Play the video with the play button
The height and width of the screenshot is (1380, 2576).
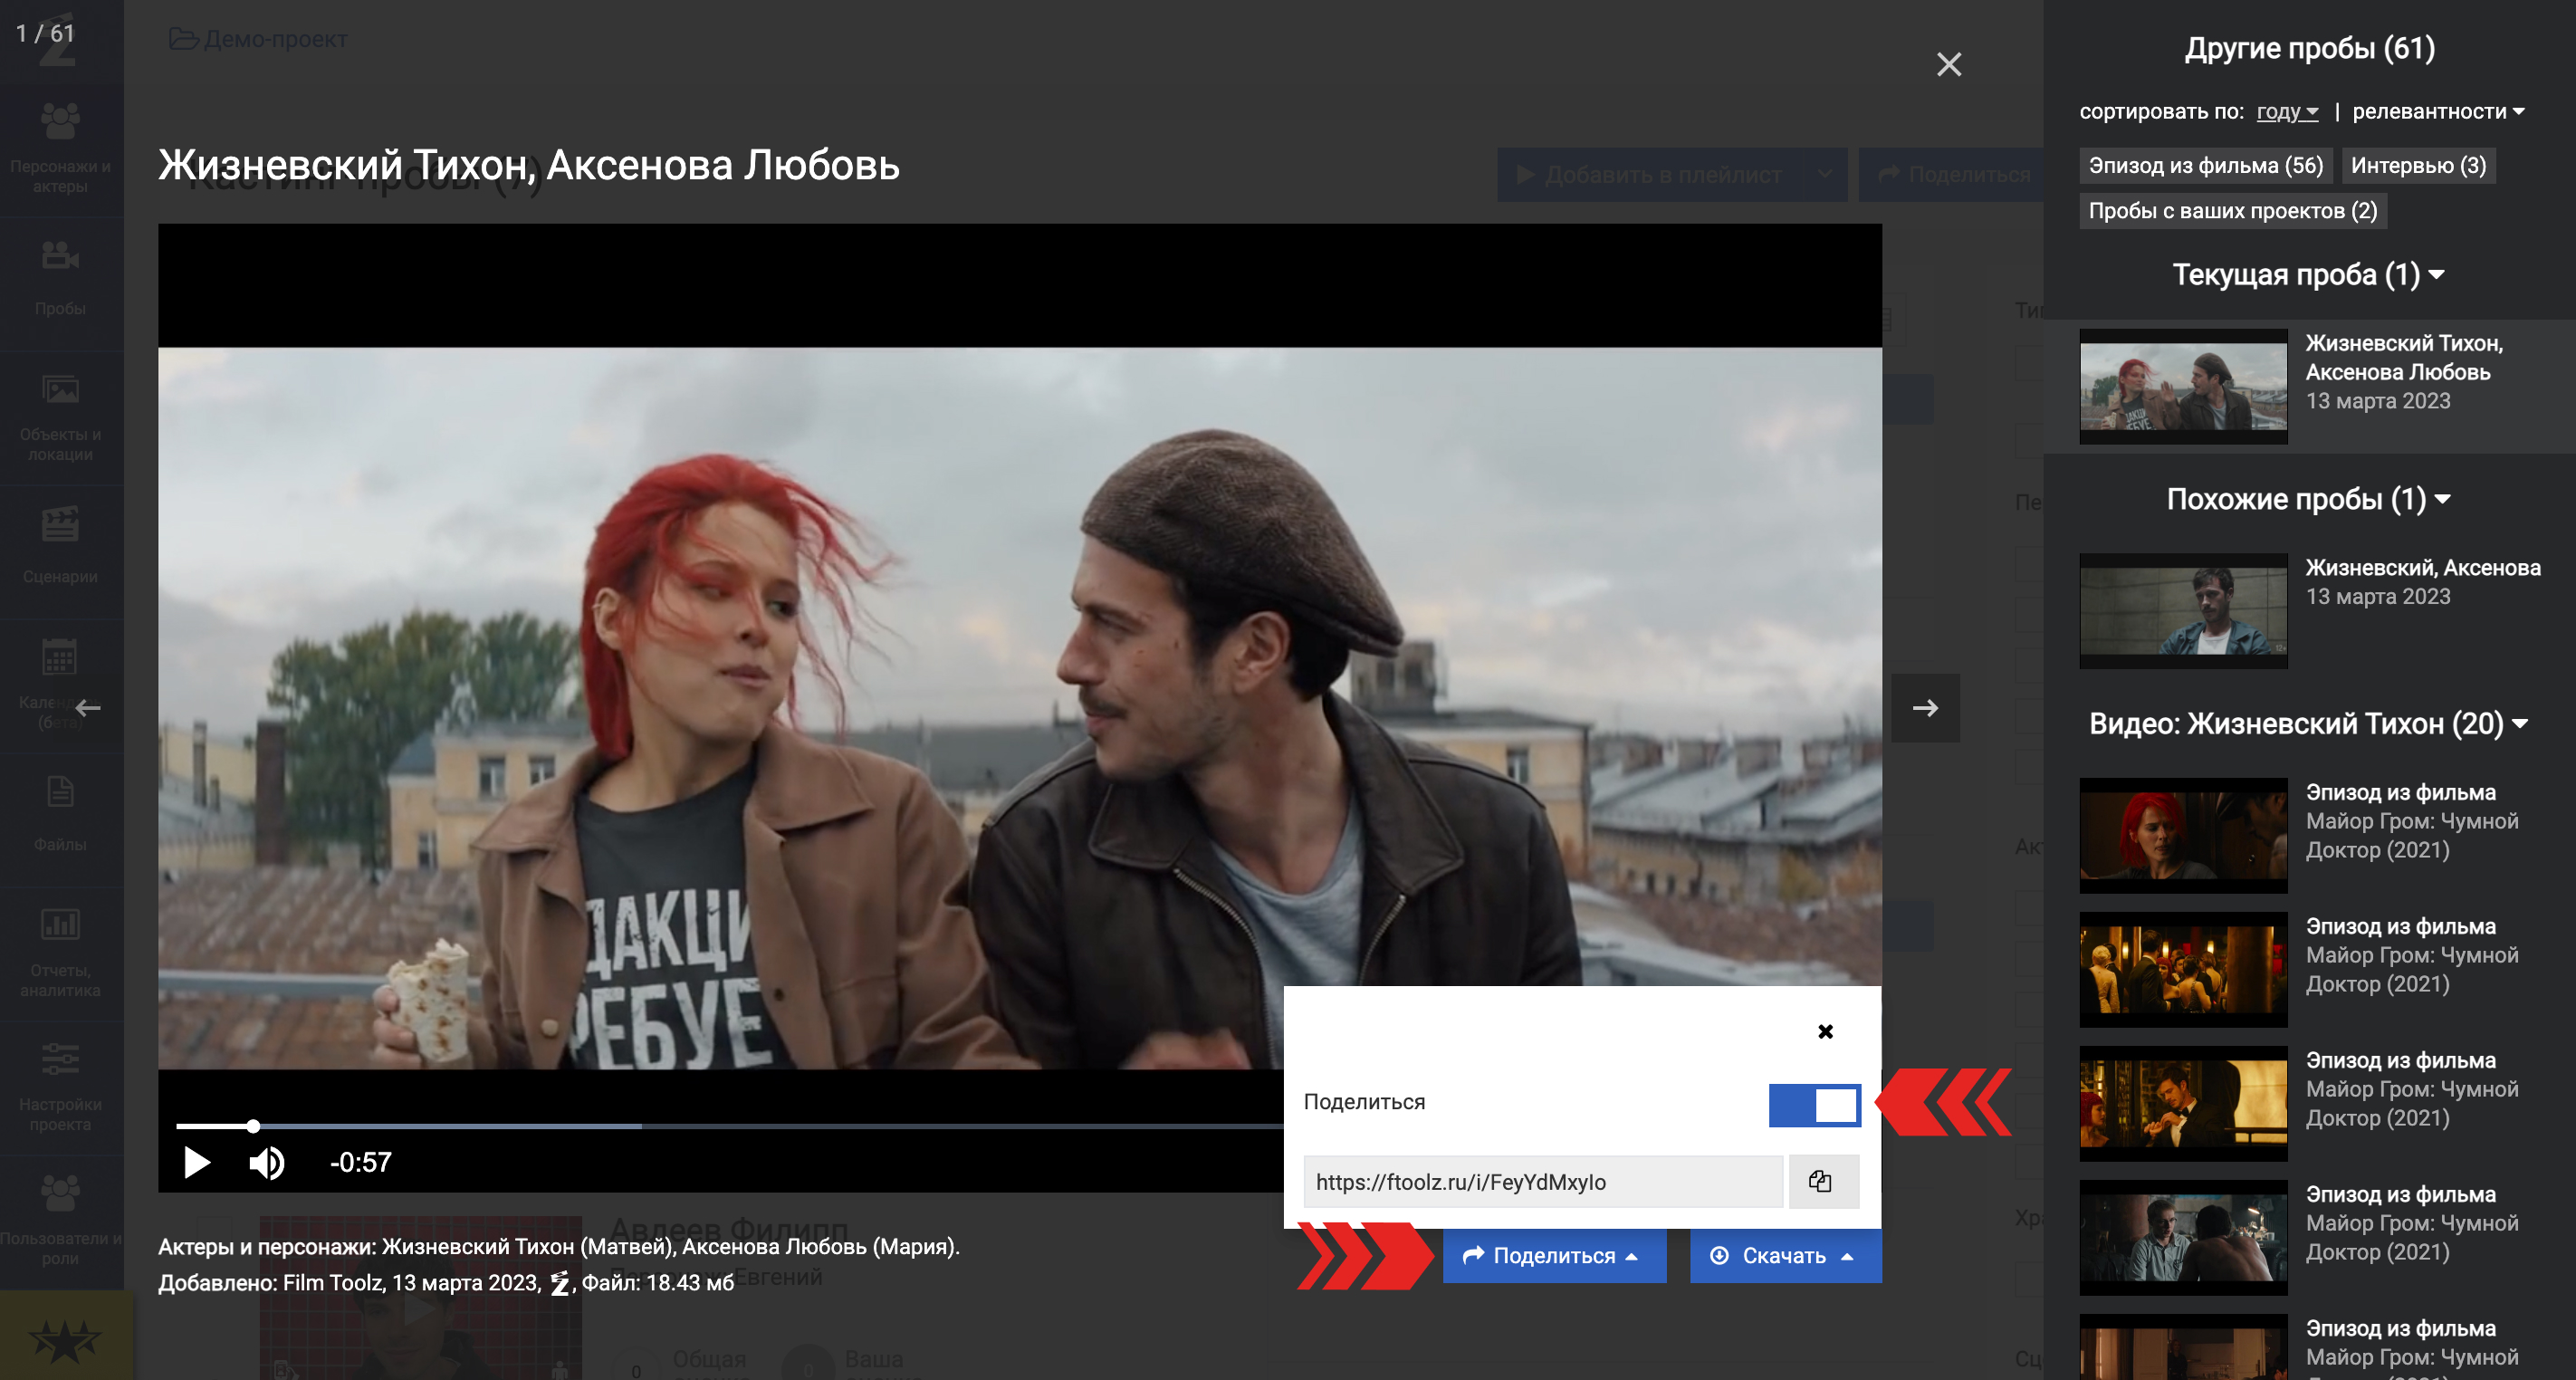coord(197,1162)
